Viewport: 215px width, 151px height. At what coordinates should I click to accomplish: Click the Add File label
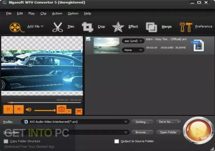pyautogui.click(x=33, y=27)
